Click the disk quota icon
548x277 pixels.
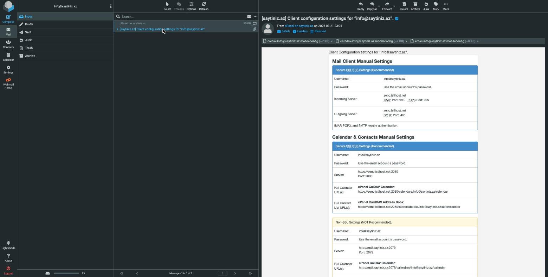[48, 273]
